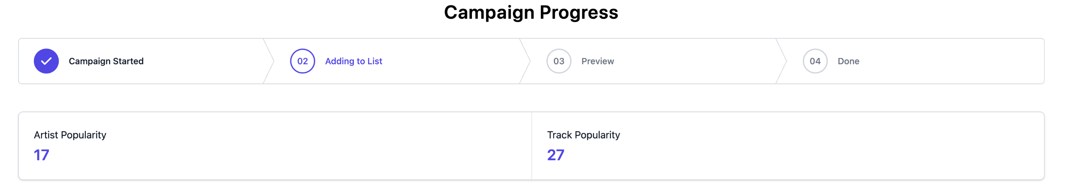Go to the Preview step label
This screenshot has width=1071, height=187.
click(x=597, y=61)
